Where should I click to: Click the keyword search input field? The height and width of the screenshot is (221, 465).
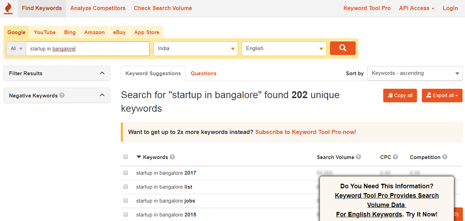88,49
